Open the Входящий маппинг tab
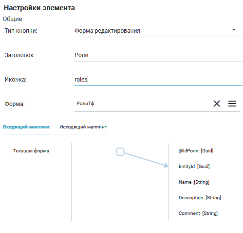The width and height of the screenshot is (243, 233). click(26, 127)
